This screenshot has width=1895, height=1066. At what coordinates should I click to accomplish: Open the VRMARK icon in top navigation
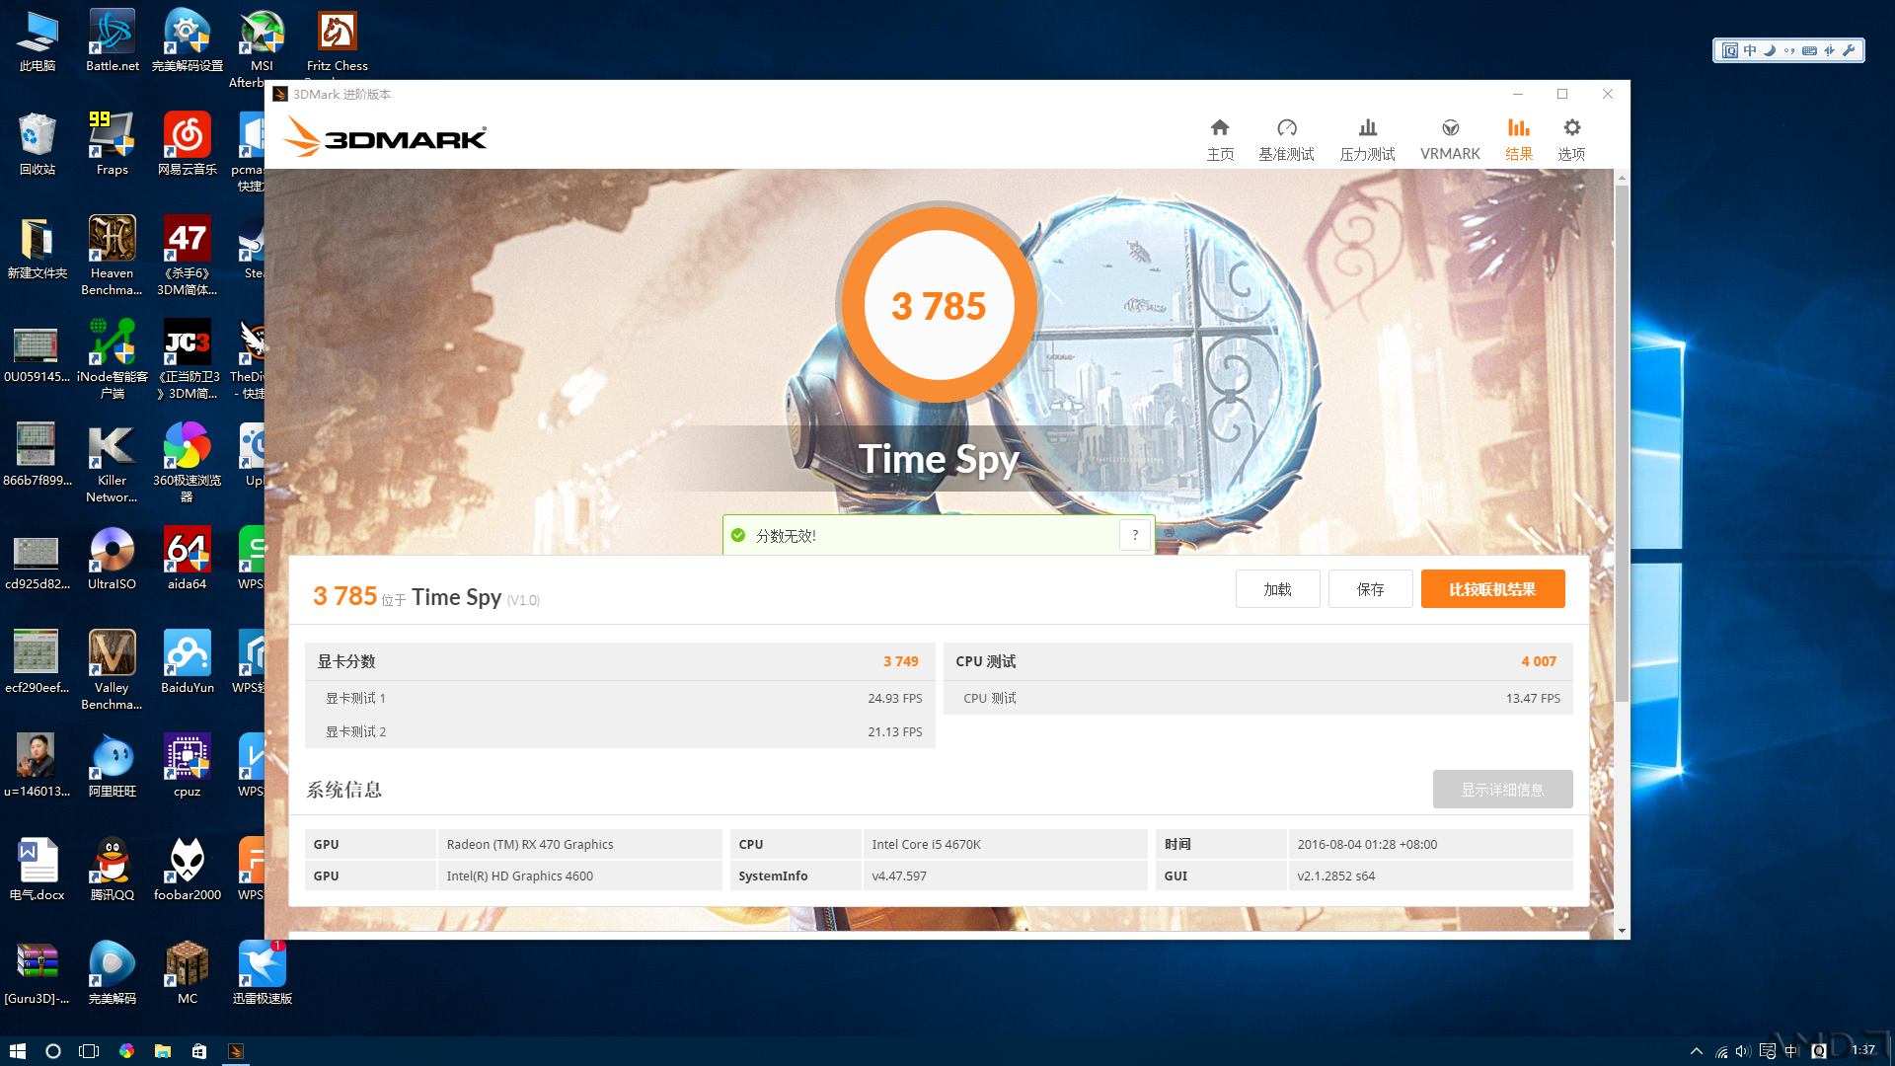1450,139
